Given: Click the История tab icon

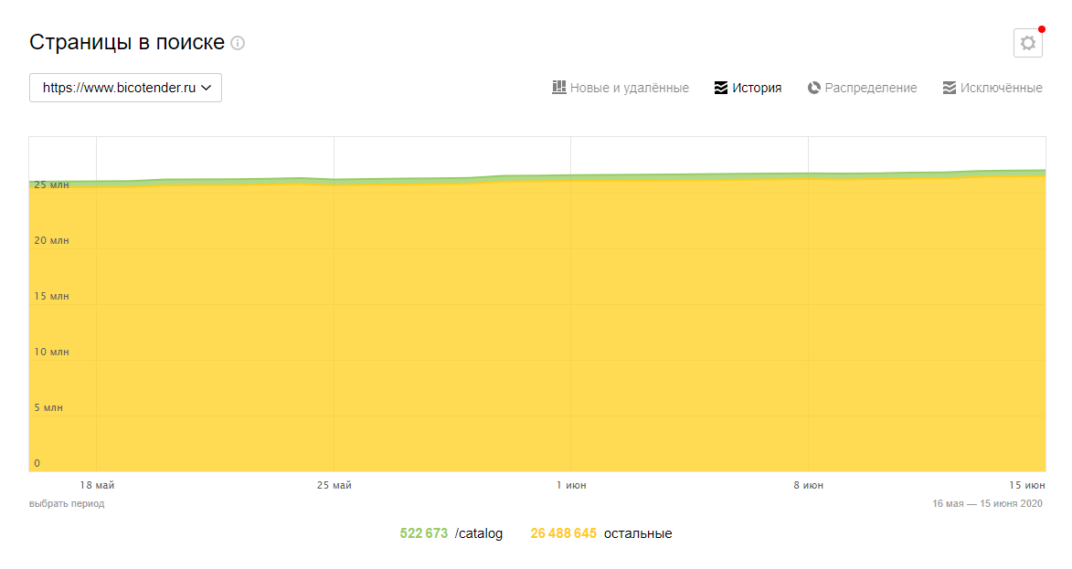Looking at the screenshot, I should (720, 88).
